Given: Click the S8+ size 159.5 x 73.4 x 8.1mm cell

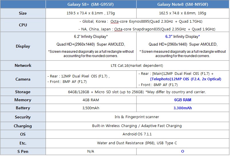Looking at the screenshot, I should (91, 13).
